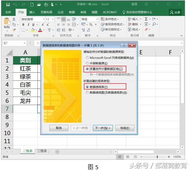This screenshot has width=191, height=171.
Task: Switch to the 三维表 sheet tab
Action: 42,151
